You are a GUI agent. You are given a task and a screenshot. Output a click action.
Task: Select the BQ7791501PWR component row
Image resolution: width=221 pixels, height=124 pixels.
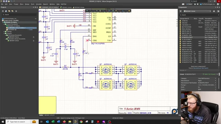[x=199, y=27]
